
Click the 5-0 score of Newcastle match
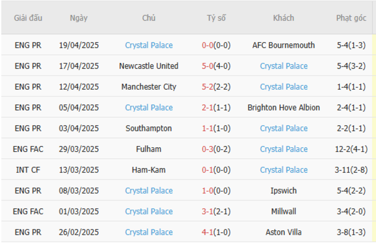tap(207, 66)
